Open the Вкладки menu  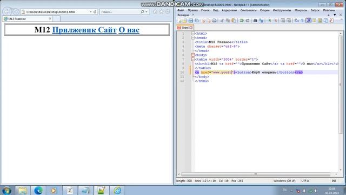[x=183, y=15]
